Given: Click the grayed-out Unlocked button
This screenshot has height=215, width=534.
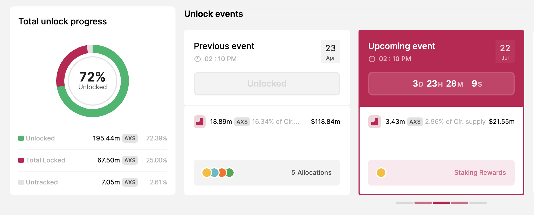Looking at the screenshot, I should 267,84.
